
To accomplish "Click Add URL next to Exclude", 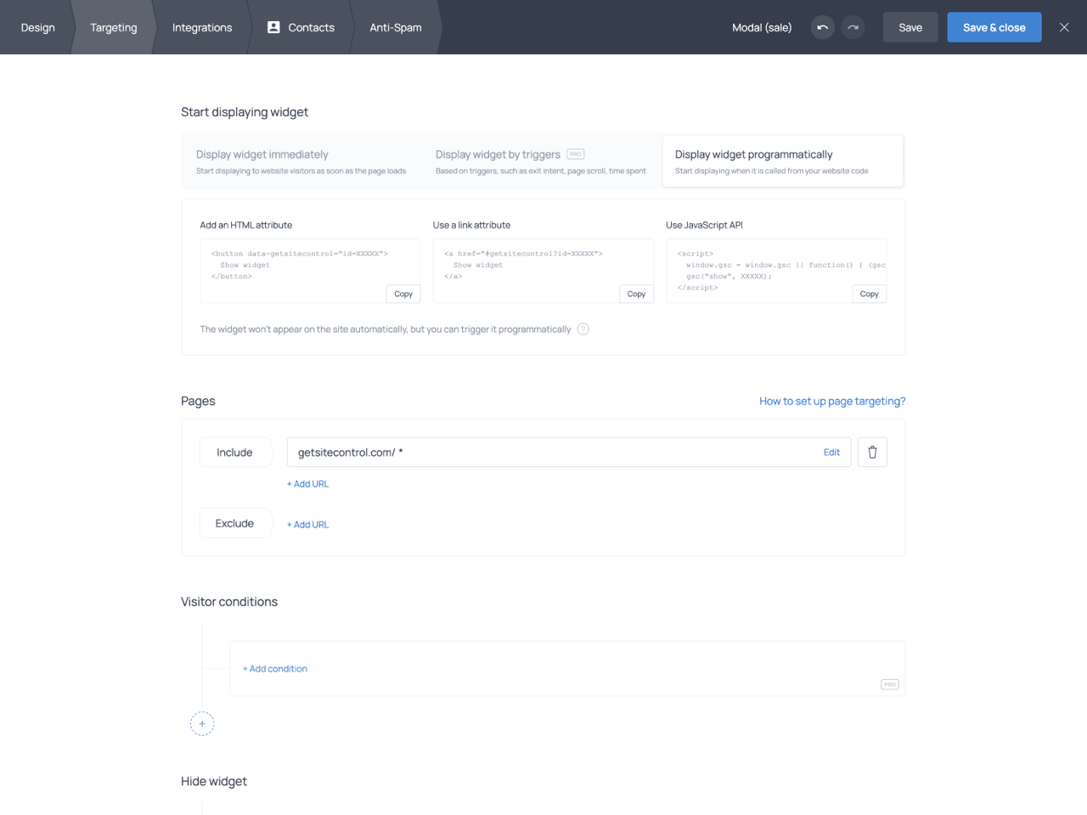I will pyautogui.click(x=307, y=525).
